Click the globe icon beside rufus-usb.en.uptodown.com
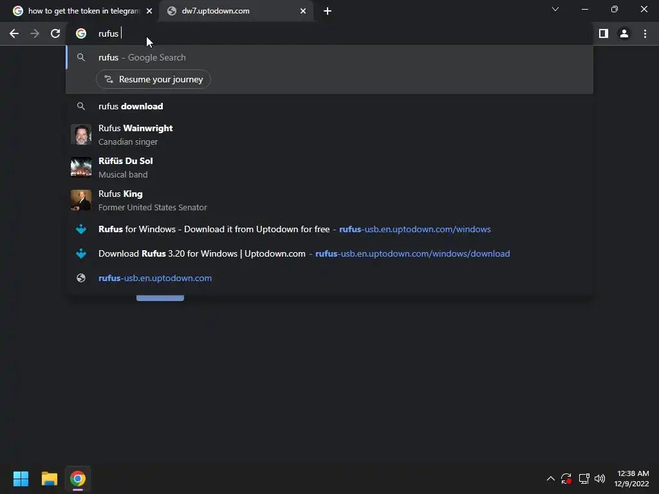The image size is (659, 494). (x=81, y=278)
